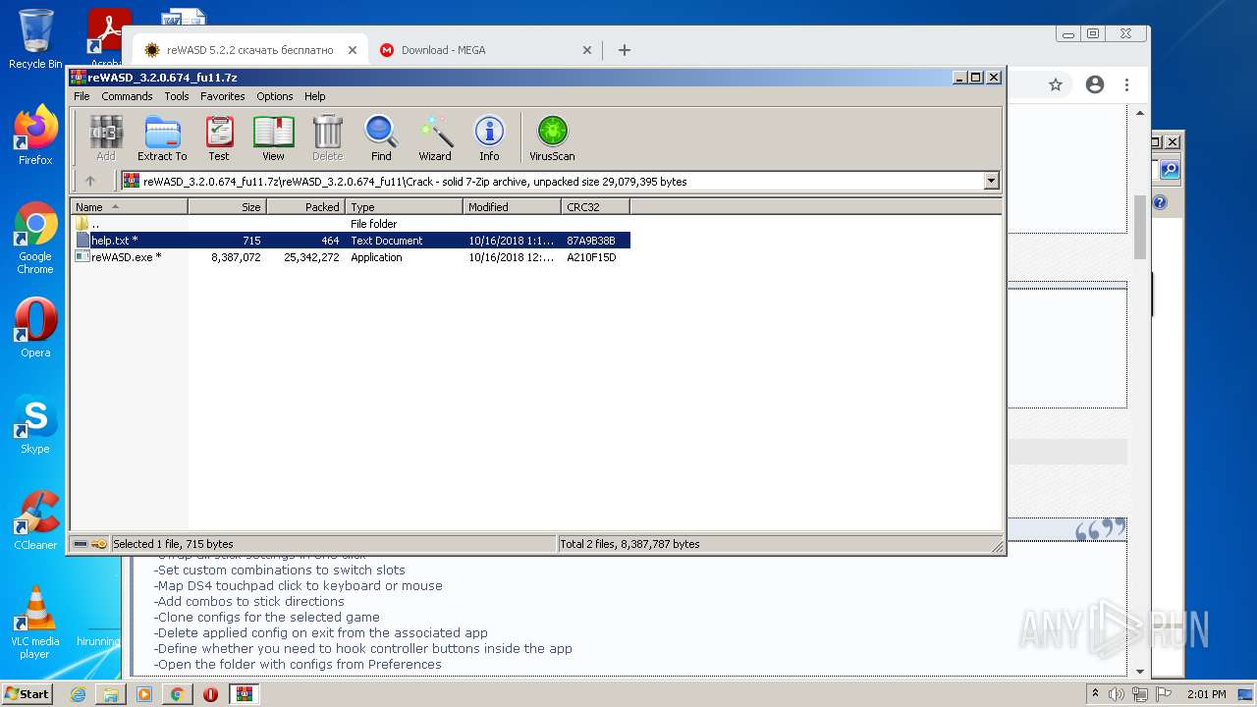Open Internet Explorer from taskbar
1257x707 pixels.
pos(78,694)
